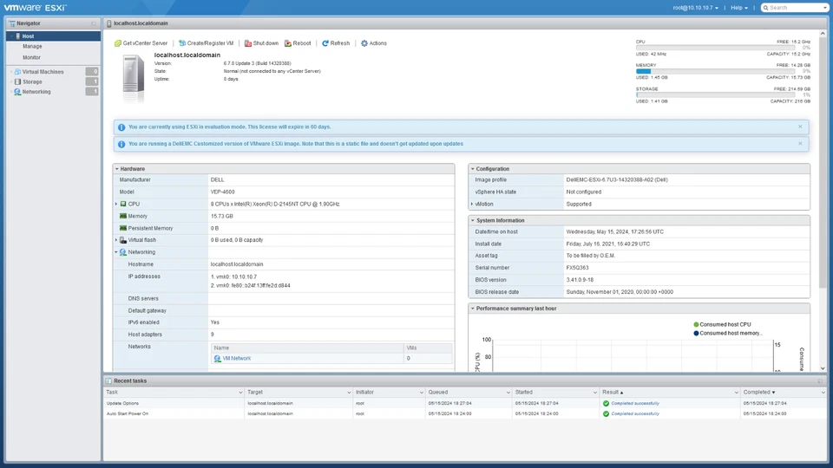
Task: Open Networking in Navigator sidebar
Action: 36,92
